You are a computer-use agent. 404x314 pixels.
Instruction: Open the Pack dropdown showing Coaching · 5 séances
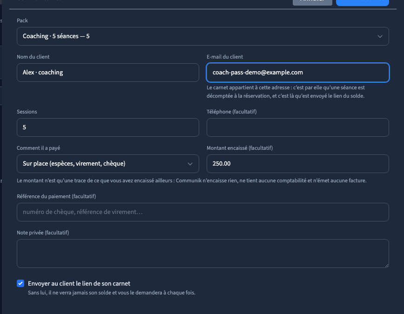[203, 36]
